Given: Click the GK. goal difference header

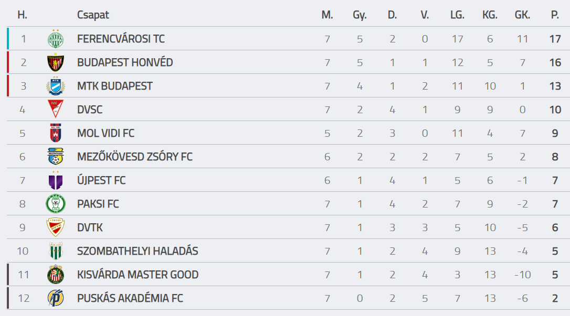Looking at the screenshot, I should click(x=522, y=15).
